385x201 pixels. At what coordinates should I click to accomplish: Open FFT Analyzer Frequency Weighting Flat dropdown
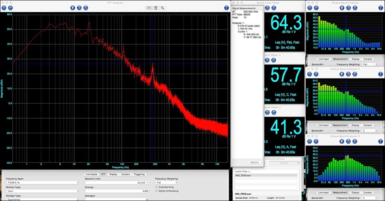point(166,183)
